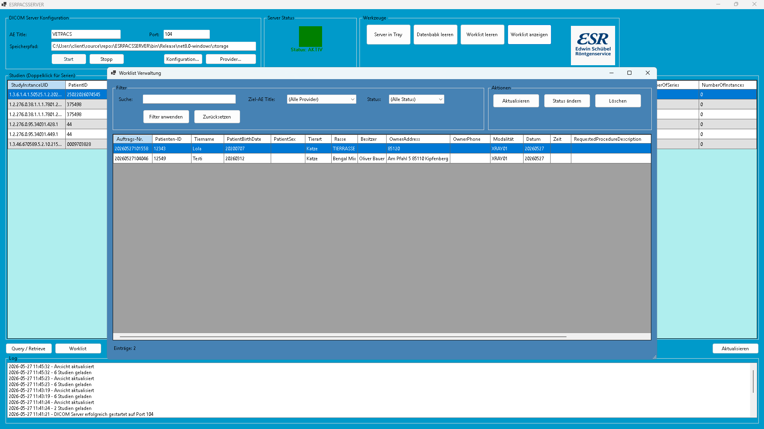Viewport: 764px width, 429px height.
Task: Sort by Besitzer column header
Action: click(x=372, y=139)
